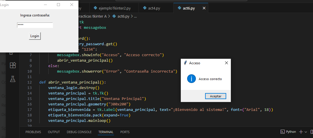This screenshot has width=313, height=138.
Task: Open the PROBLEMS panel tab
Action: tap(33, 132)
